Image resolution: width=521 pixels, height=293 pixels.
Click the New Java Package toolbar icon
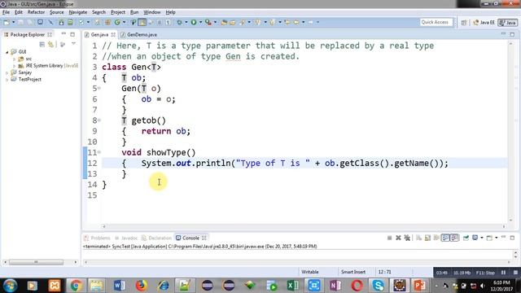(x=107, y=22)
